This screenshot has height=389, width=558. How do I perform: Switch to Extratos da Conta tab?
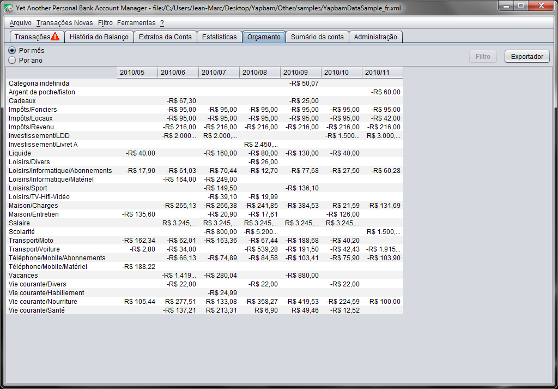pos(165,37)
